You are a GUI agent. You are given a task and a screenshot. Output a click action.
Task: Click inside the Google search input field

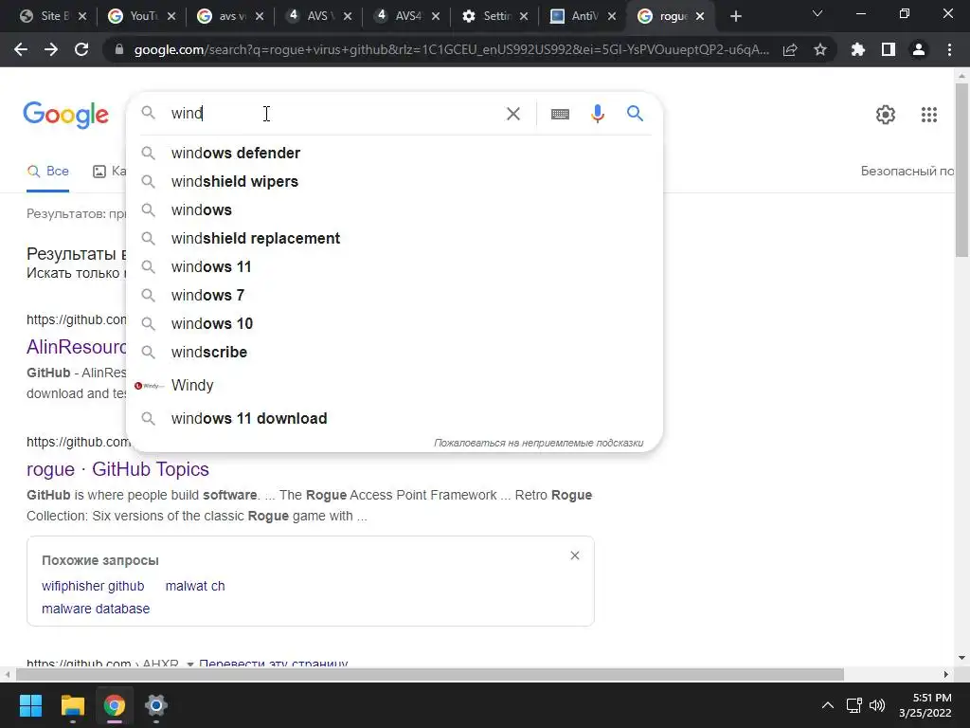click(x=334, y=114)
